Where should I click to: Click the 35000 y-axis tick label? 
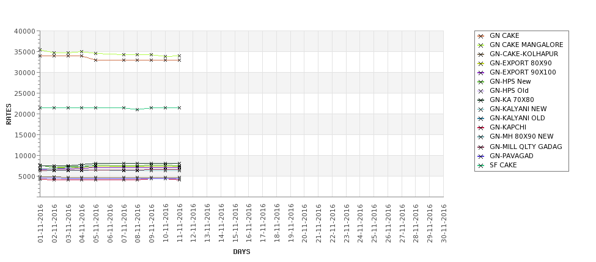click(24, 52)
